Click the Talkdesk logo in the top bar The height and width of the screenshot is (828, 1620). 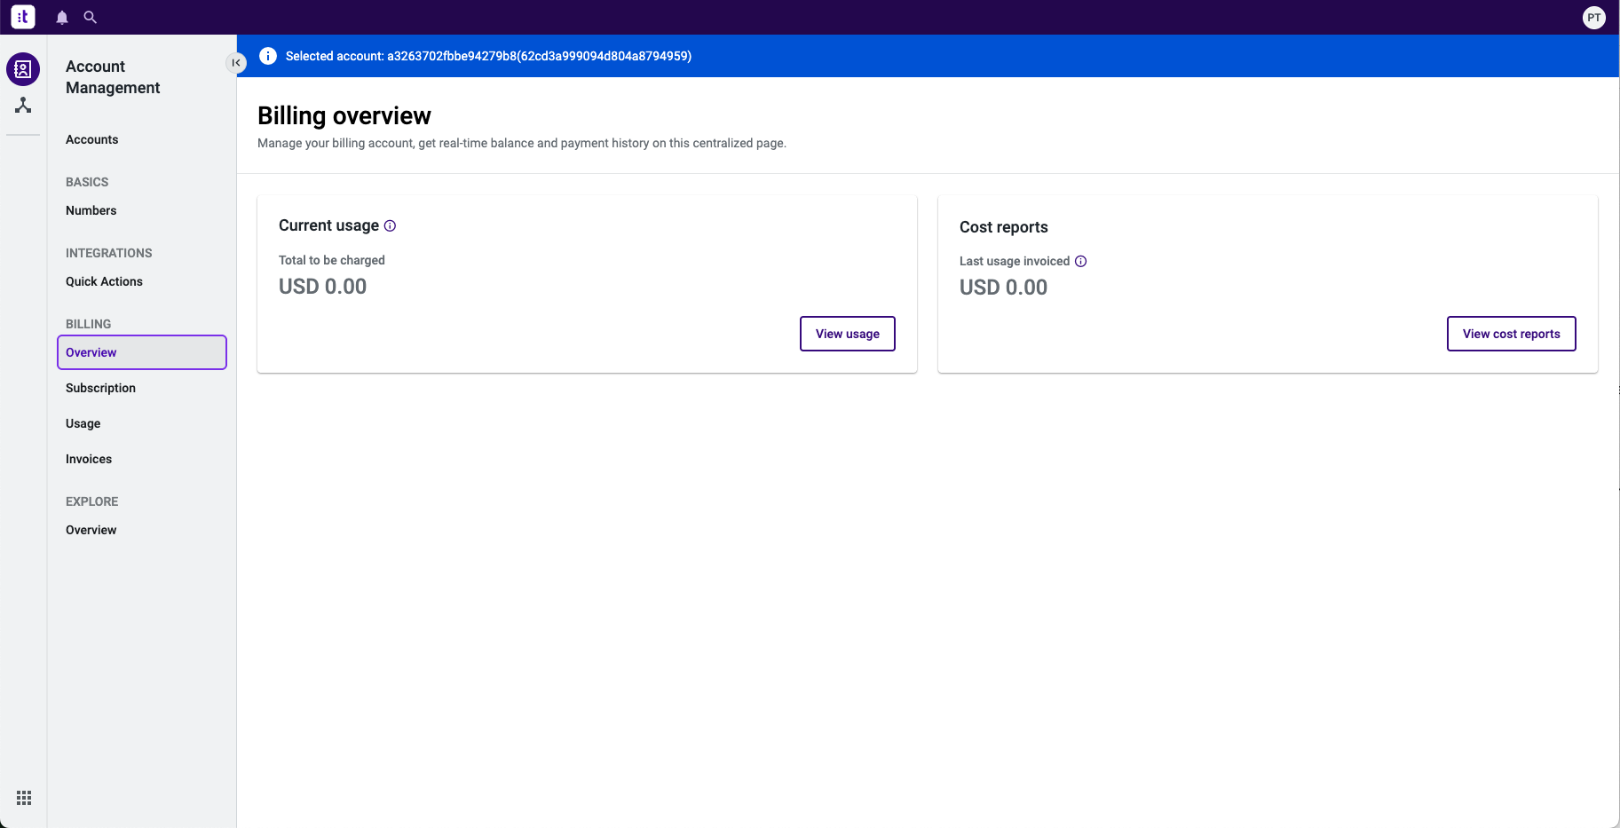(23, 17)
